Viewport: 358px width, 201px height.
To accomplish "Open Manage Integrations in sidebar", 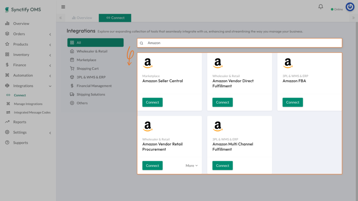I will [x=28, y=104].
